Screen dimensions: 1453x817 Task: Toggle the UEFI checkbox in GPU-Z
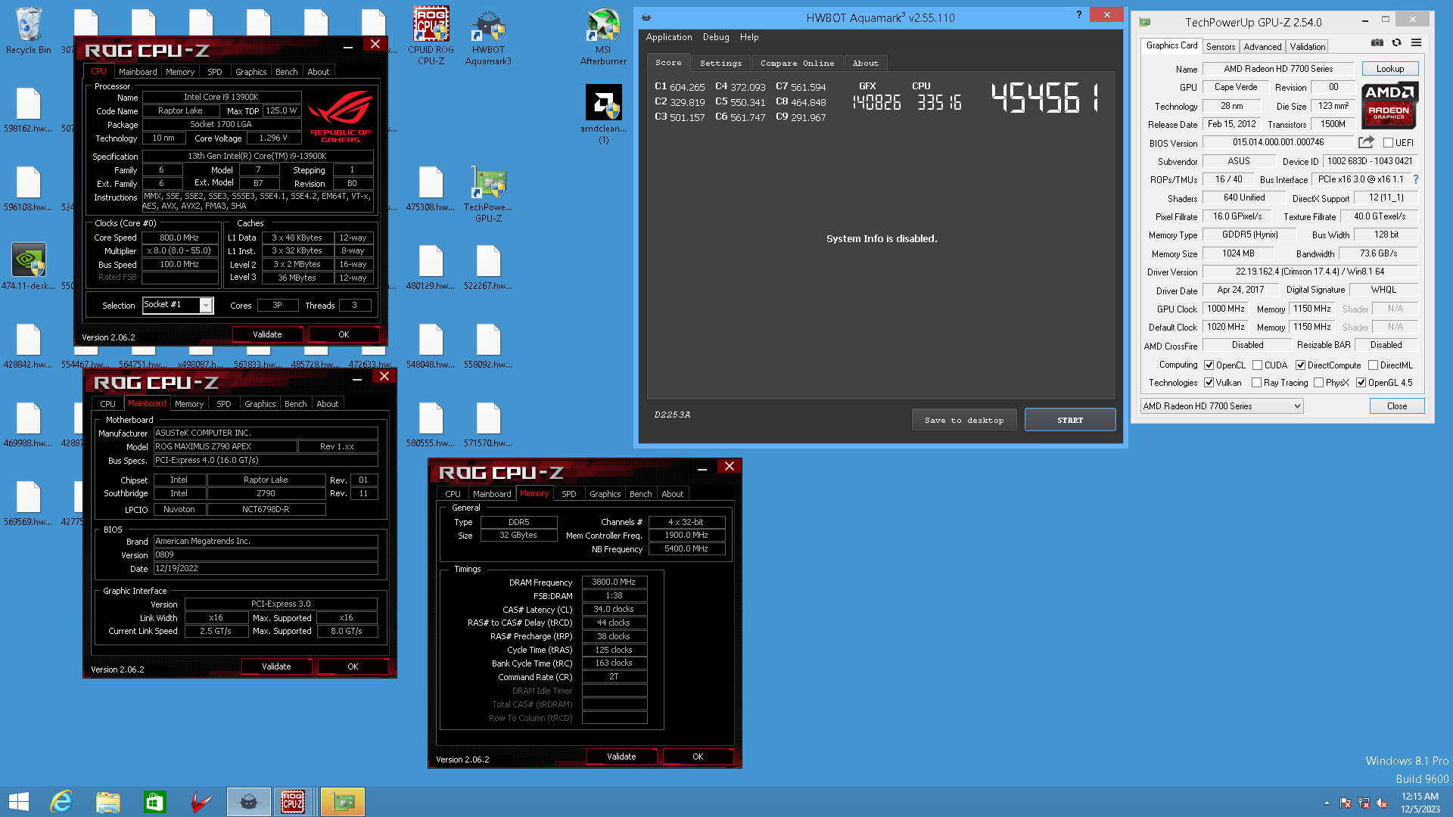[1388, 142]
